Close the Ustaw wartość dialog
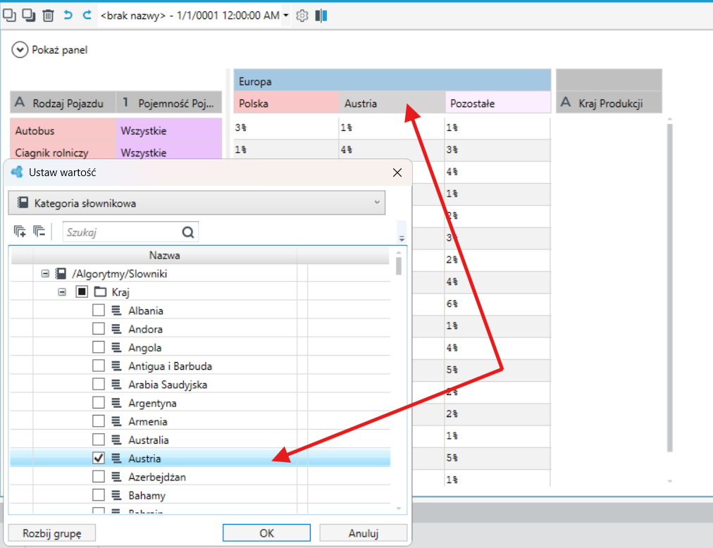Viewport: 713px width, 548px height. [397, 173]
